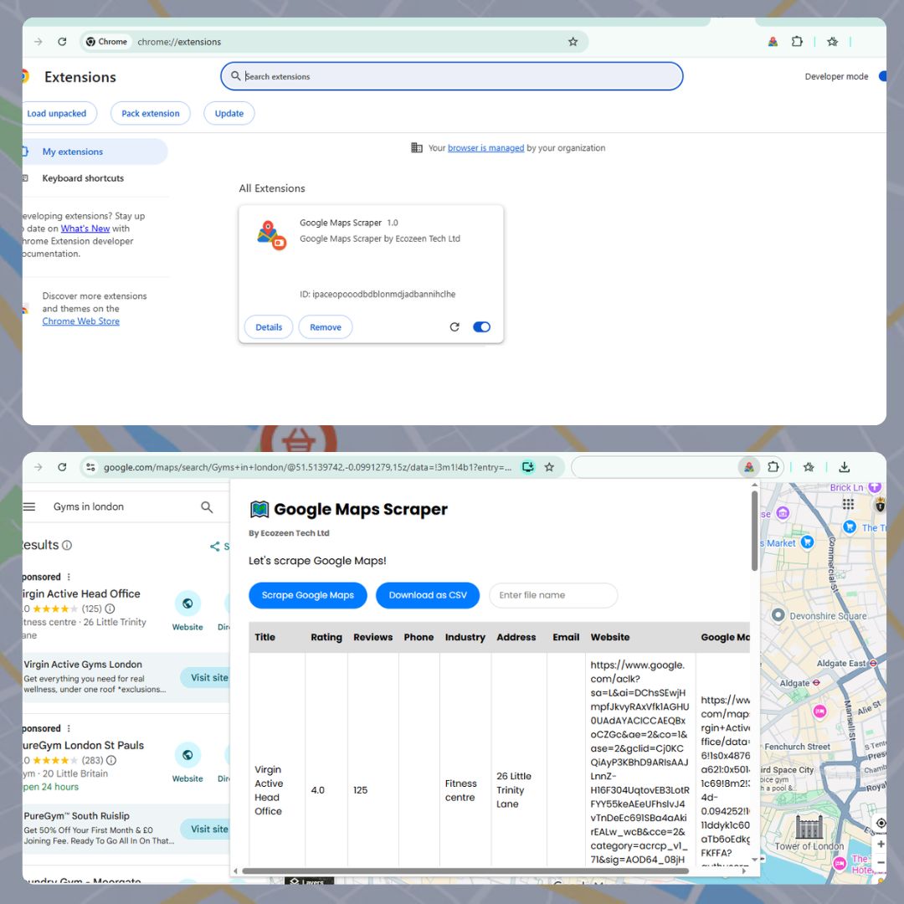Open Google Maps Scraper icon in extensions window toolbar
The width and height of the screenshot is (904, 904).
click(773, 42)
